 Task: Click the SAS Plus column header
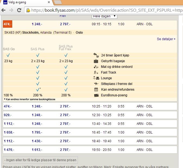pyautogui.click(x=37, y=49)
